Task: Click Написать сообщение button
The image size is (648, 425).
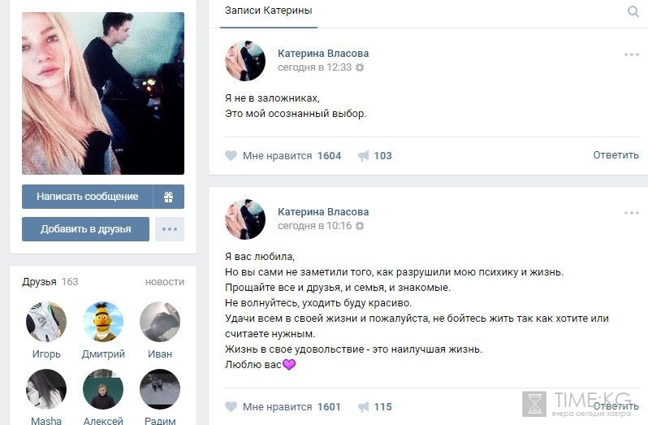Action: point(87,197)
